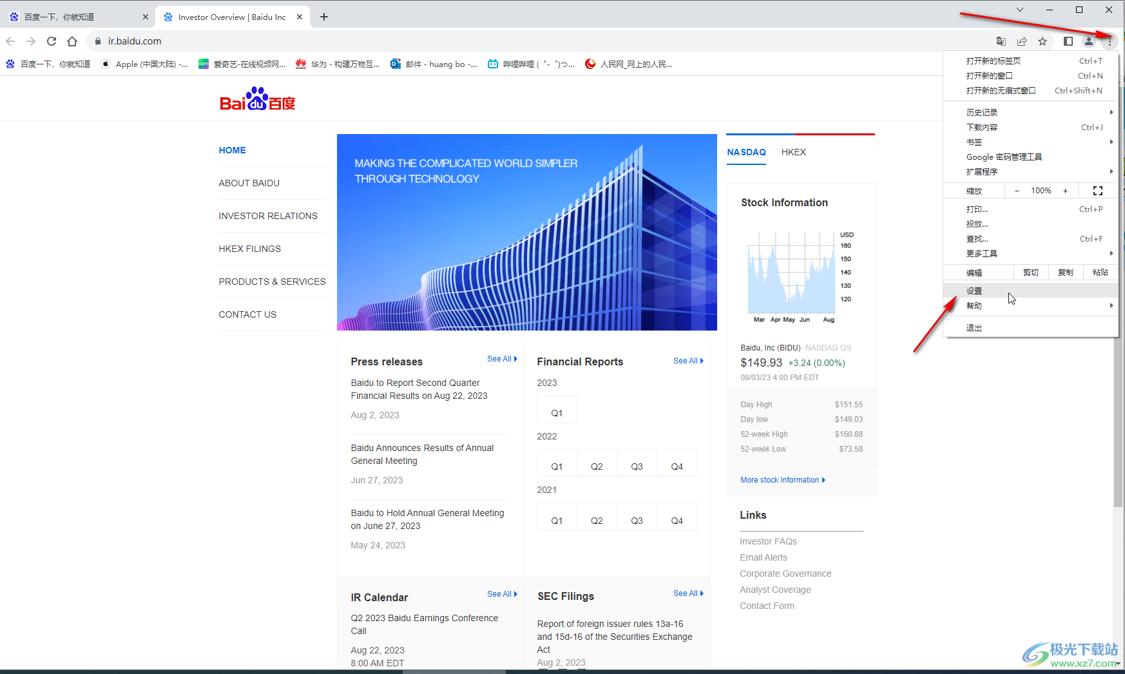Select 打开新的无痕式窗口 menu item
Image resolution: width=1125 pixels, height=674 pixels.
1031,90
